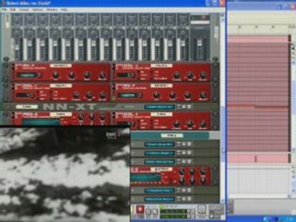Click the browse icon on the second folded sampler row
The height and width of the screenshot is (222, 296).
pyautogui.click(x=184, y=153)
